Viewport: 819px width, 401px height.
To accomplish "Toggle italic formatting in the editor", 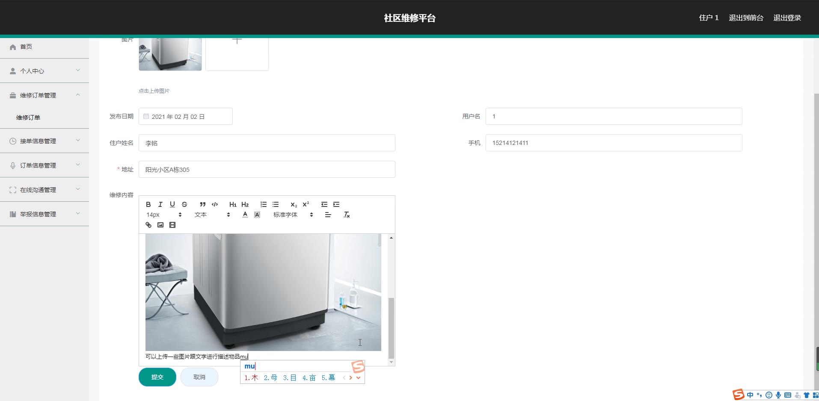I will [x=160, y=204].
